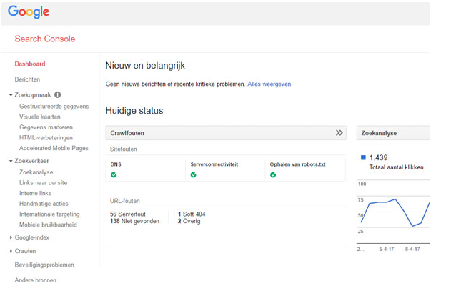The image size is (466, 291).
Task: Click the DNS green check status icon
Action: [114, 174]
